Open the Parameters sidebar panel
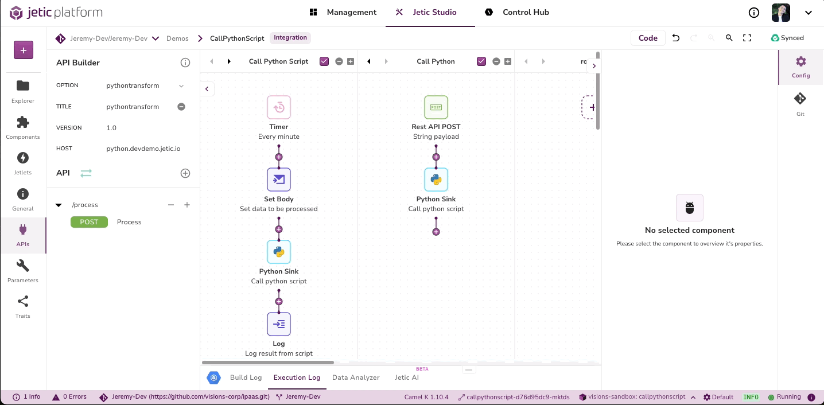The width and height of the screenshot is (824, 405). [23, 271]
